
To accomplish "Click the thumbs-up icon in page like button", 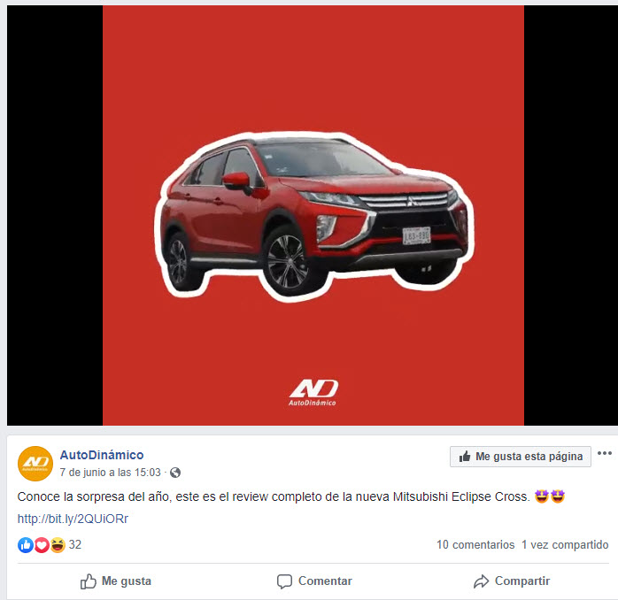I will [x=465, y=457].
